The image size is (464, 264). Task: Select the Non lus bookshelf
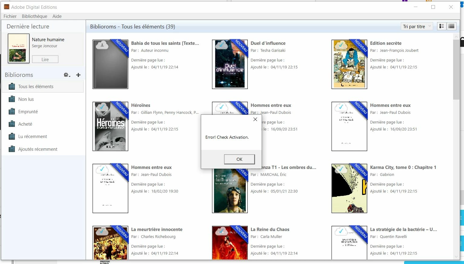pos(43,99)
